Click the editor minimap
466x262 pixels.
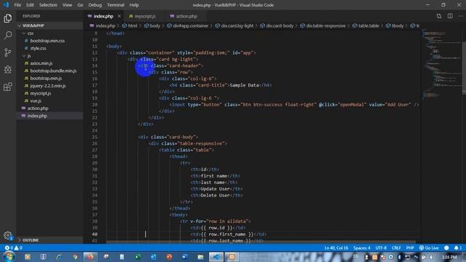[x=441, y=64]
